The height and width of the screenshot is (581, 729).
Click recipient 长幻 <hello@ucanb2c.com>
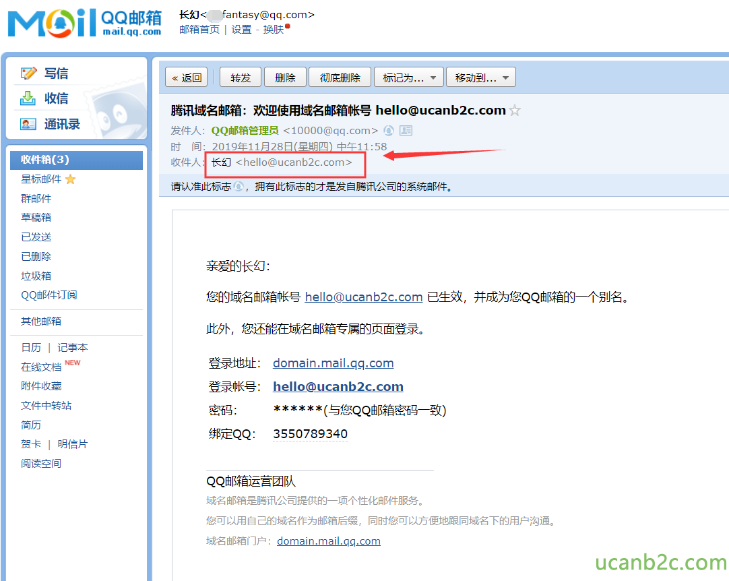[x=282, y=162]
